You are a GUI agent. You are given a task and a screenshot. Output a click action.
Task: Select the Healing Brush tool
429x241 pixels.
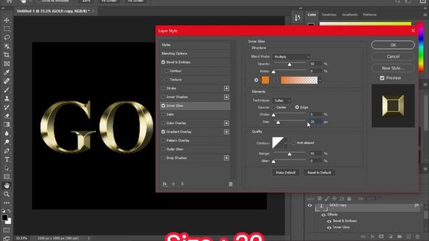(7, 81)
